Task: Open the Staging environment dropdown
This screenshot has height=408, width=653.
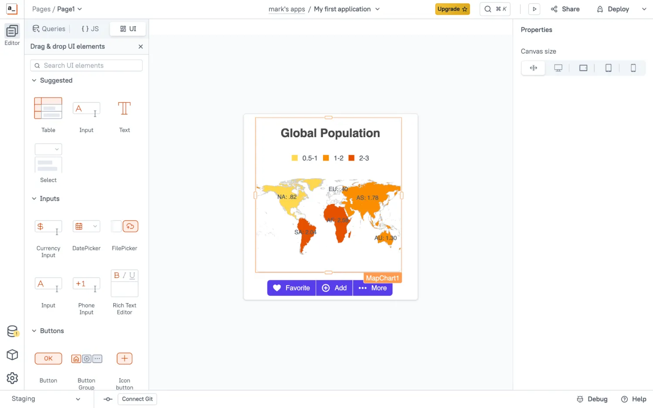Action: pyautogui.click(x=46, y=399)
